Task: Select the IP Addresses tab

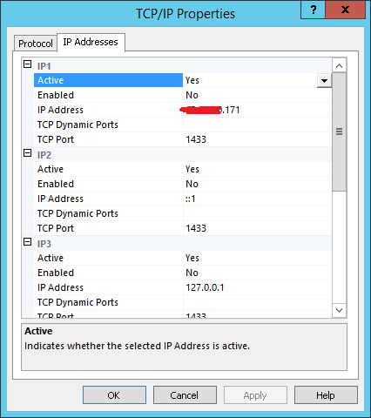Action: click(91, 42)
